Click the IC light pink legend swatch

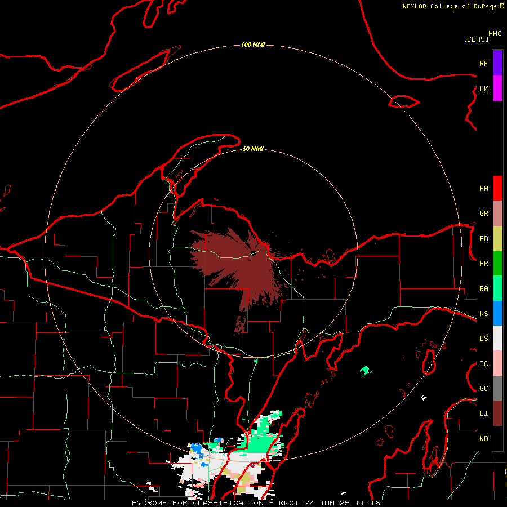tap(497, 363)
